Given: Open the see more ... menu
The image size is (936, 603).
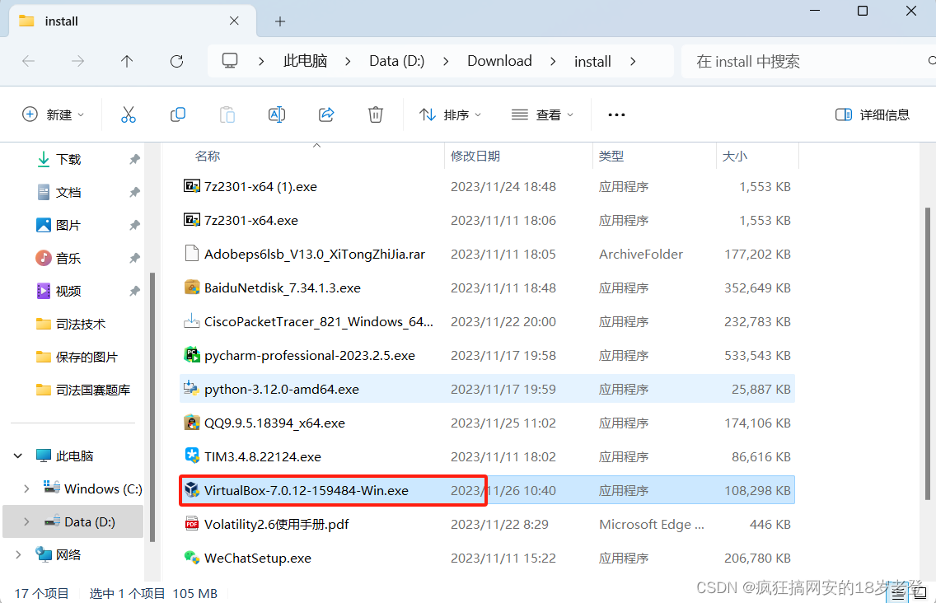Looking at the screenshot, I should pyautogui.click(x=615, y=115).
